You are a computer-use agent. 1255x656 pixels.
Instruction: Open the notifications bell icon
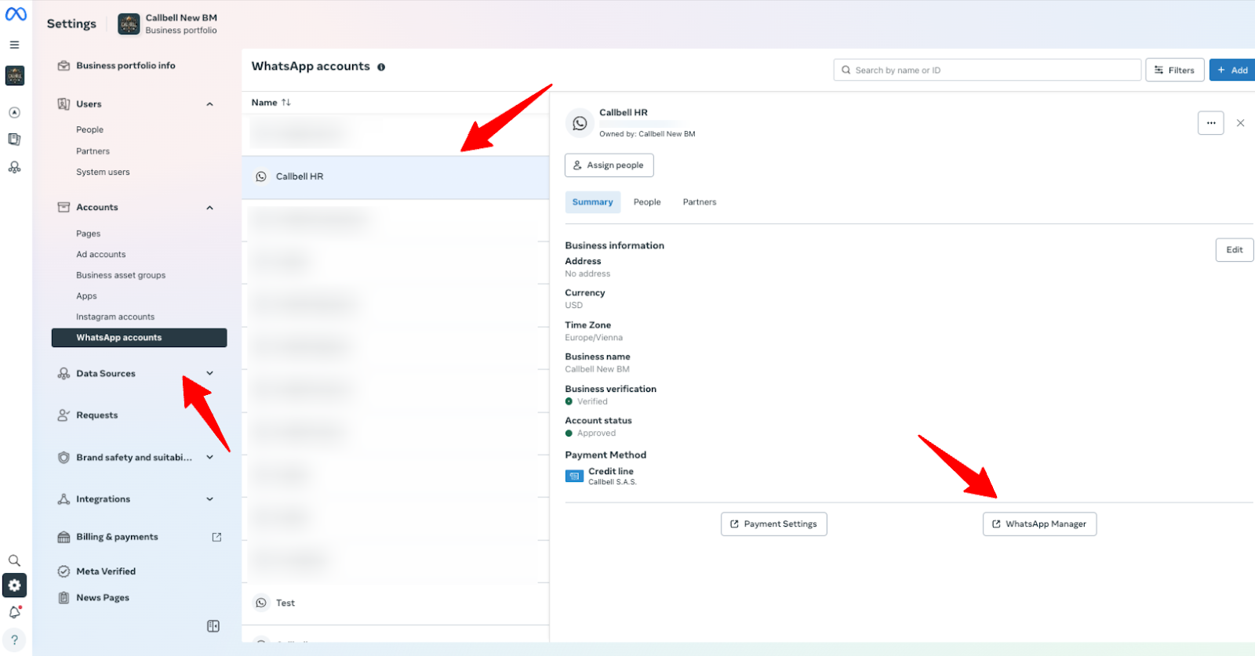coord(14,612)
